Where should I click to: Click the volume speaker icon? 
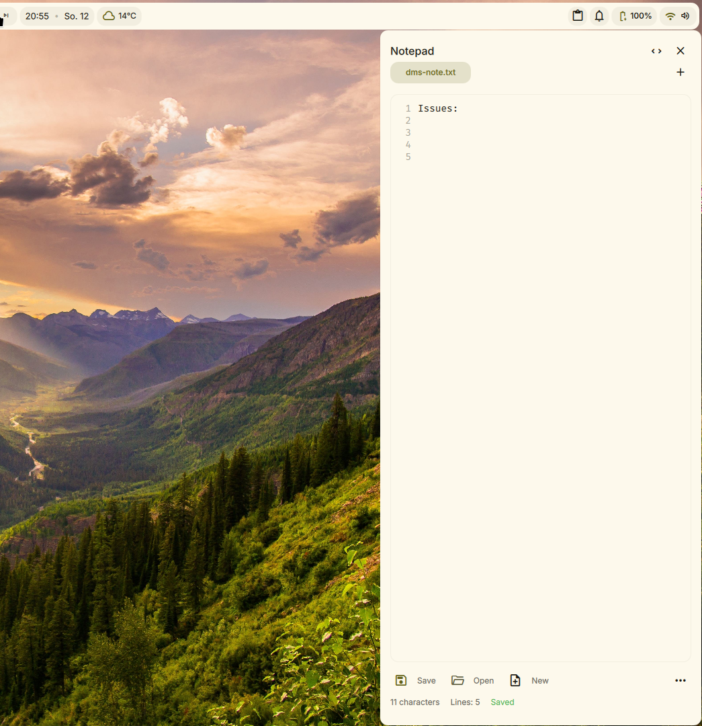point(685,16)
